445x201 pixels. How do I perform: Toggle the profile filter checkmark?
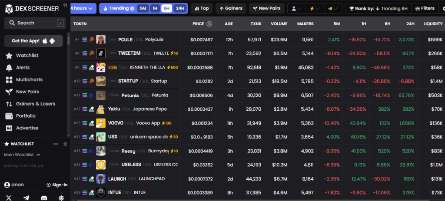(x=297, y=8)
